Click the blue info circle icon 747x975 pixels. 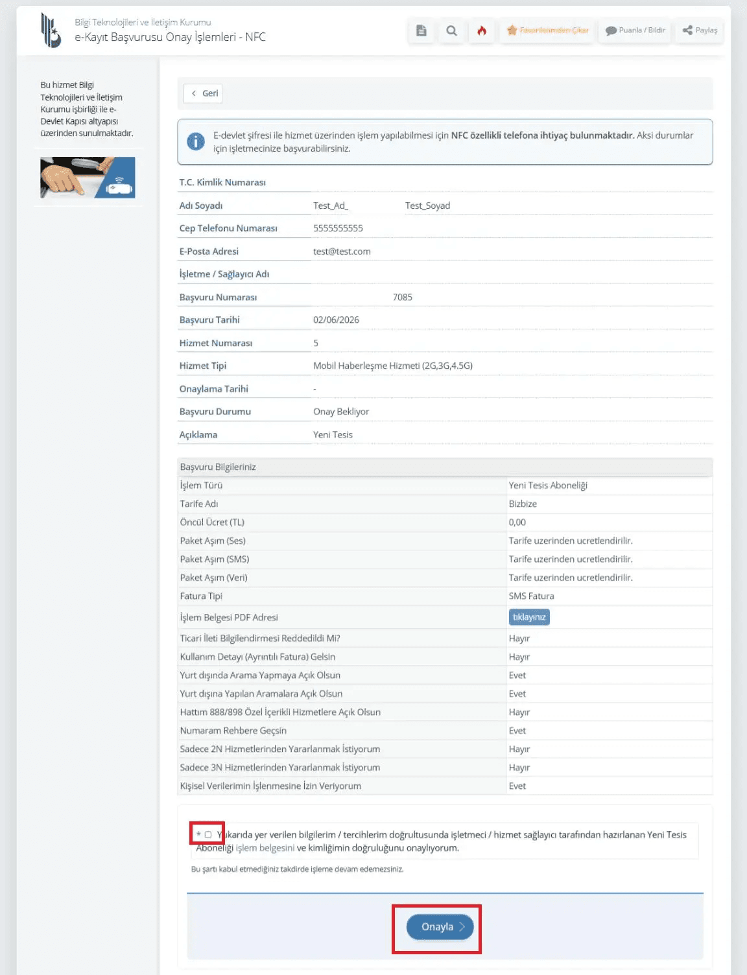point(196,141)
